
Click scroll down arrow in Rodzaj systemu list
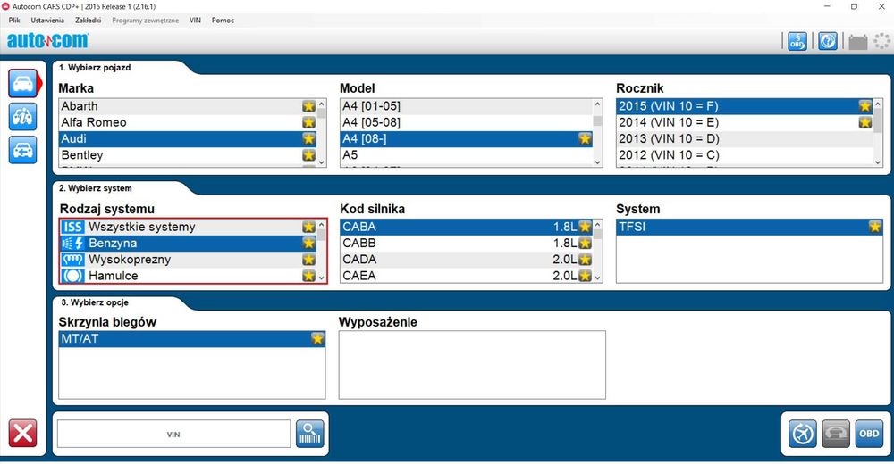[322, 278]
